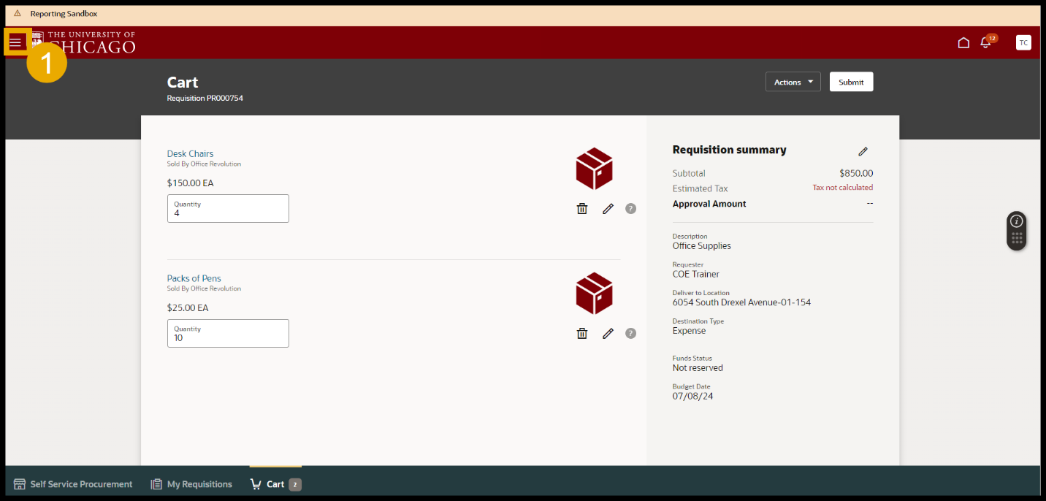Edit the Desk Chairs line item
This screenshot has width=1046, height=501.
click(608, 209)
